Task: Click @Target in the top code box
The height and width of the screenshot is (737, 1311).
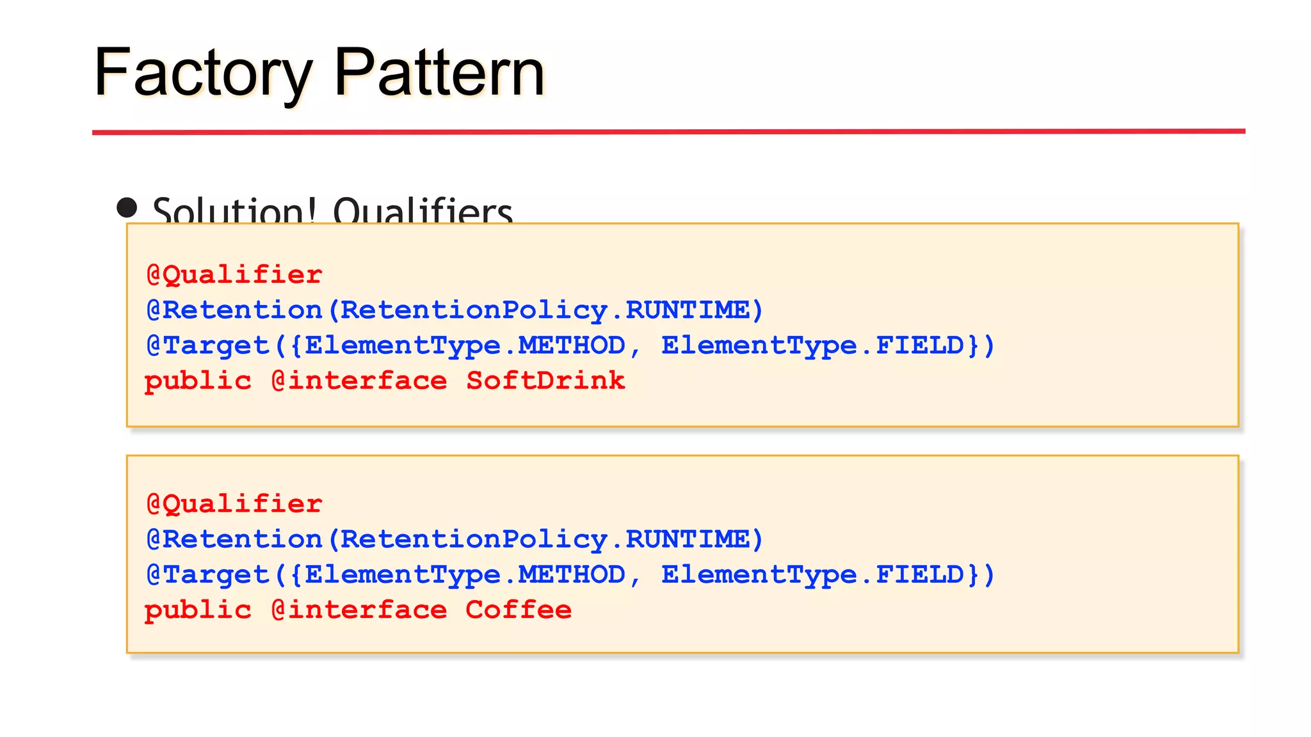Action: pyautogui.click(x=208, y=345)
